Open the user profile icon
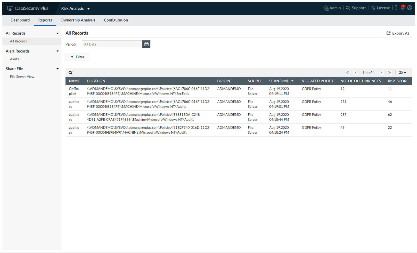Viewport: 417px width, 253px height. [x=410, y=8]
